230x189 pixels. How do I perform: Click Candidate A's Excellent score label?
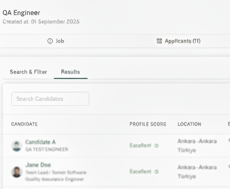pyautogui.click(x=140, y=146)
